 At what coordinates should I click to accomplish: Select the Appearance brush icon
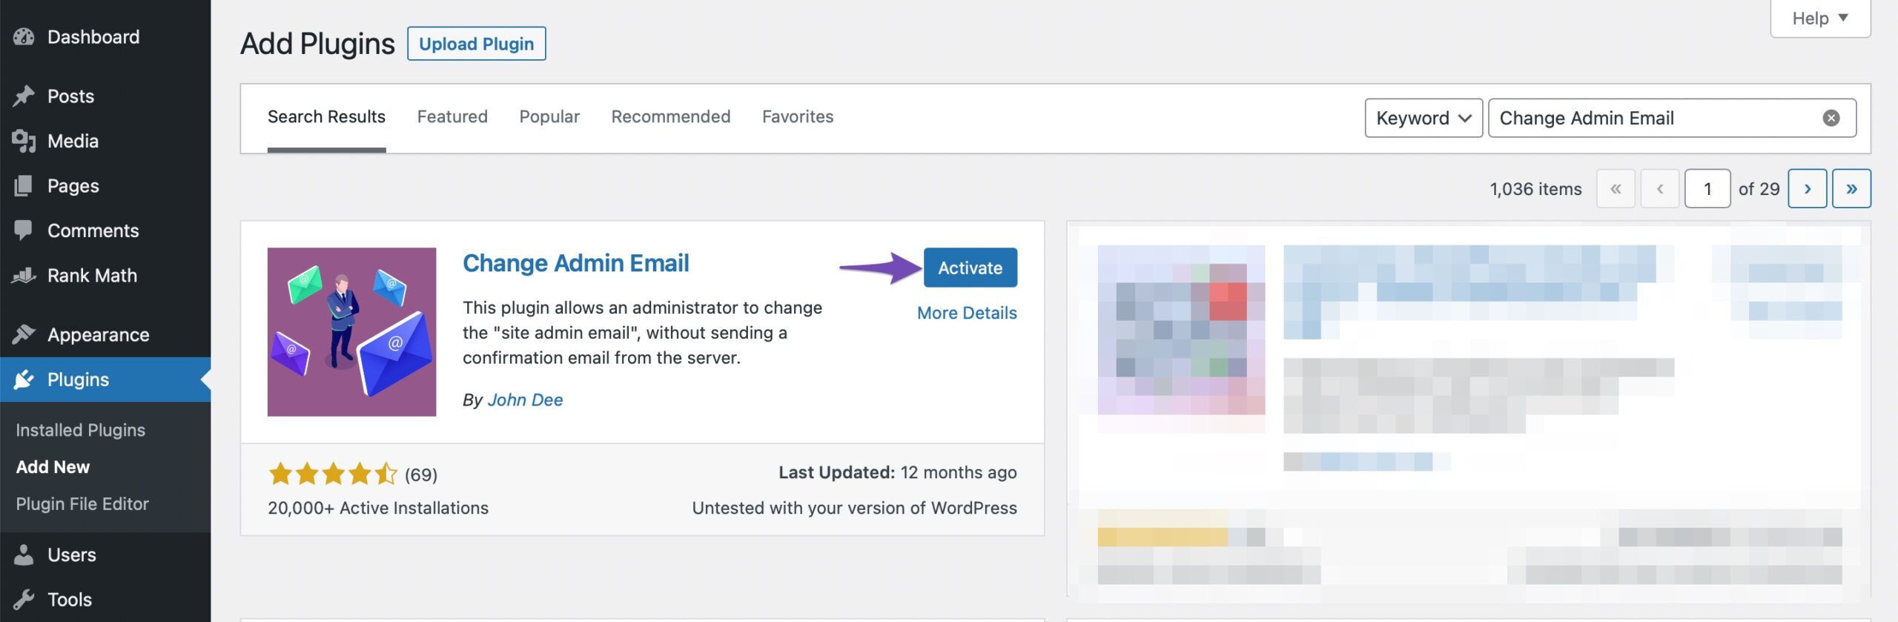point(24,334)
